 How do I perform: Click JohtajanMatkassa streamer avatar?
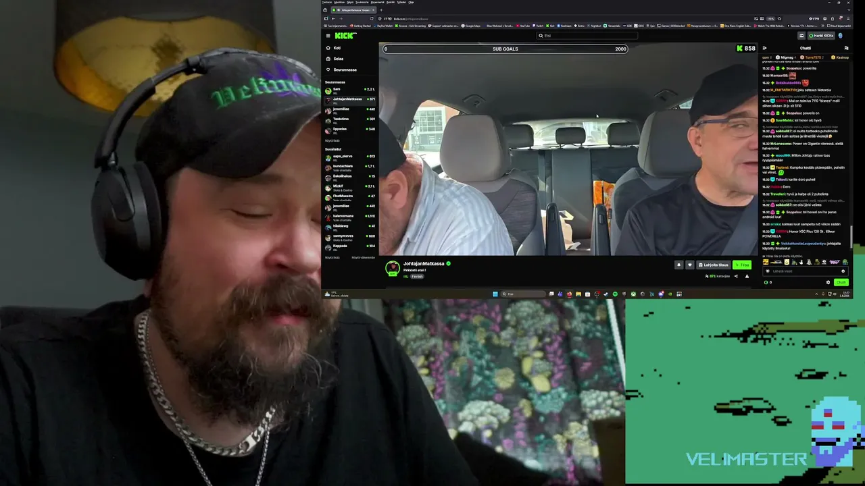(x=392, y=268)
